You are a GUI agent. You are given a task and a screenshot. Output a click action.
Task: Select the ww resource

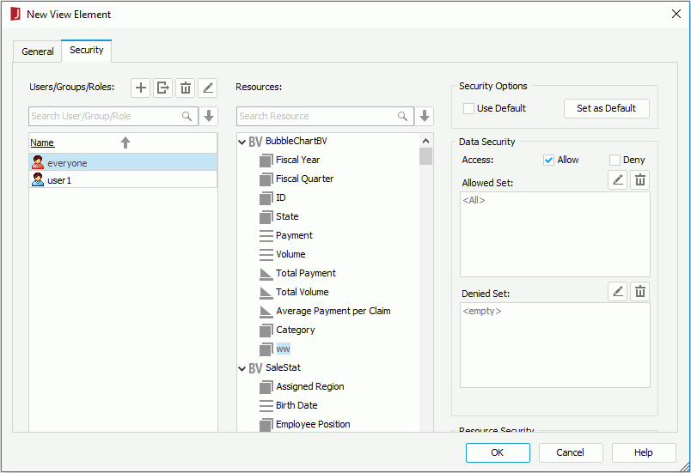[x=283, y=349]
